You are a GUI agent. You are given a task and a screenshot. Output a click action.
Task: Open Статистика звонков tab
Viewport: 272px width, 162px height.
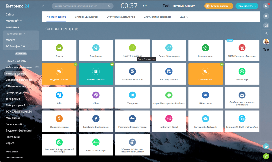[x=157, y=17]
